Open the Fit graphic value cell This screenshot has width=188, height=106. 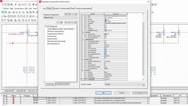tap(115, 56)
